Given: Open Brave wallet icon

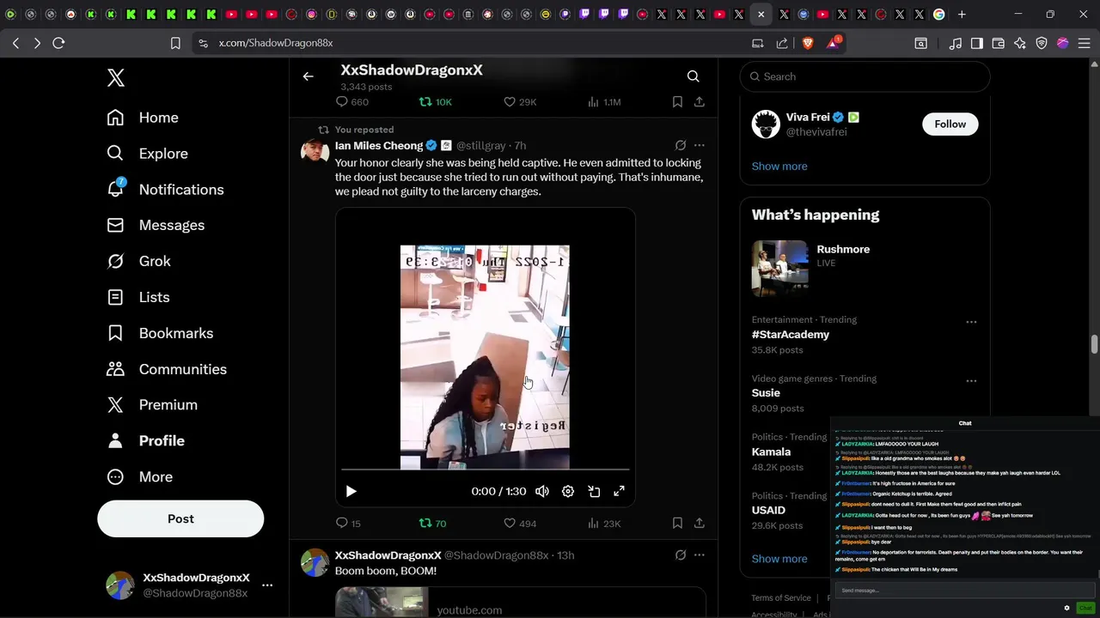Looking at the screenshot, I should coord(999,43).
